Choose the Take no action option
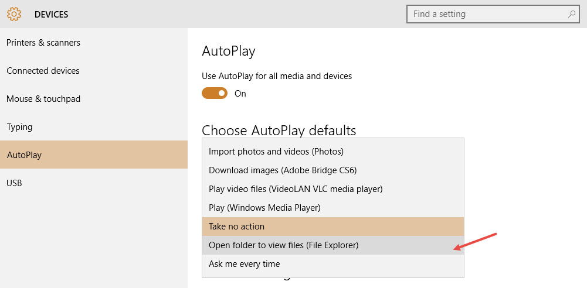 click(x=333, y=227)
